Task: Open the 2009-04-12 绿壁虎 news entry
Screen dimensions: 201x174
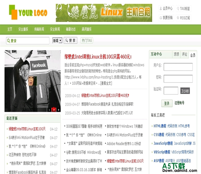Action: (105, 95)
